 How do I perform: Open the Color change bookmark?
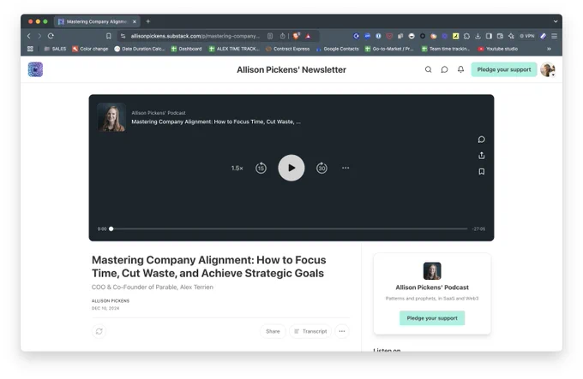[90, 49]
